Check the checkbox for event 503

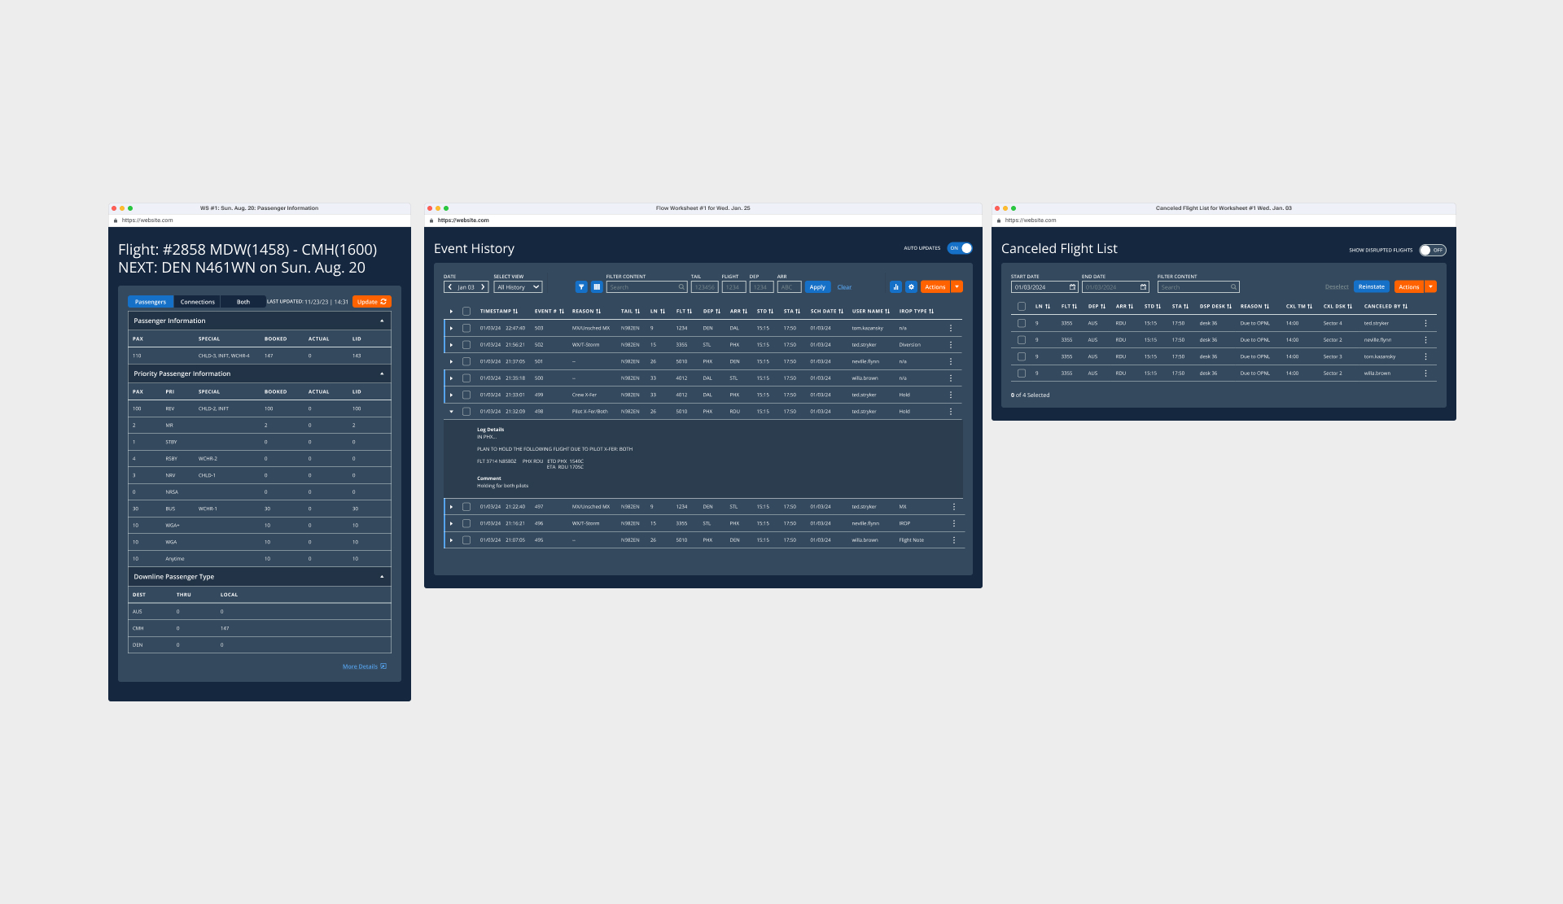tap(466, 329)
